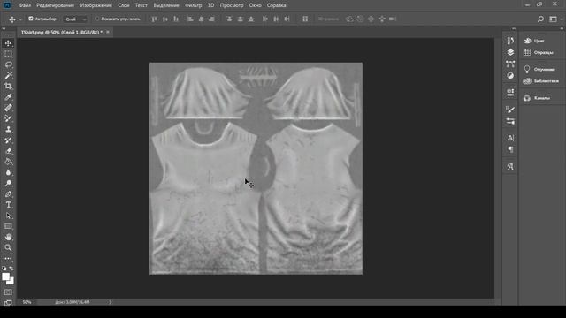
Task: Select the Brush tool
Action: tap(8, 118)
